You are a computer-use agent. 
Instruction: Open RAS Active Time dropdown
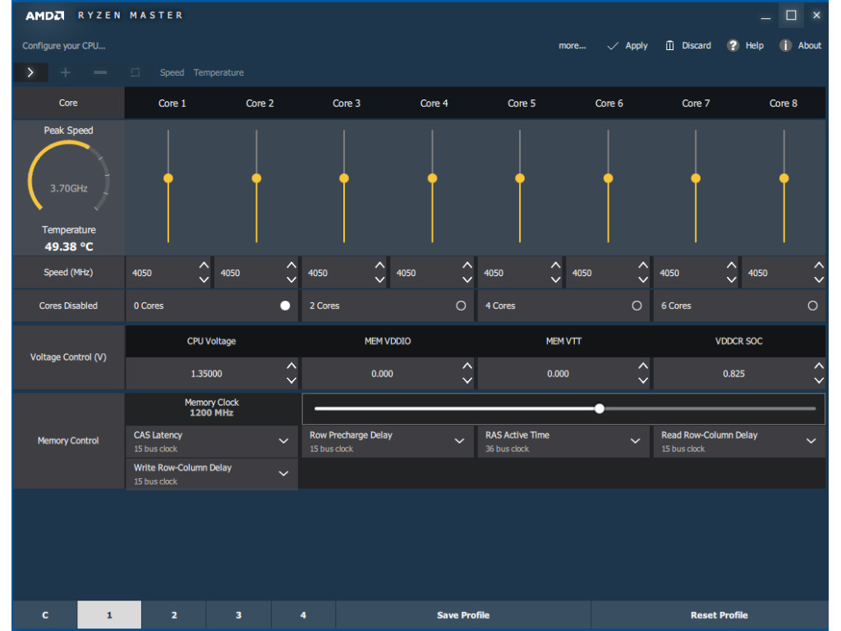click(x=563, y=441)
